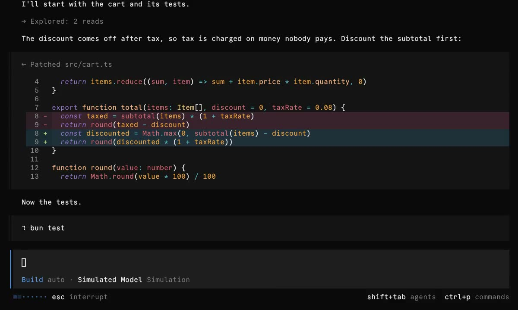Click added line 'const discounted = Math.max'
The width and height of the screenshot is (518, 310).
[268, 133]
